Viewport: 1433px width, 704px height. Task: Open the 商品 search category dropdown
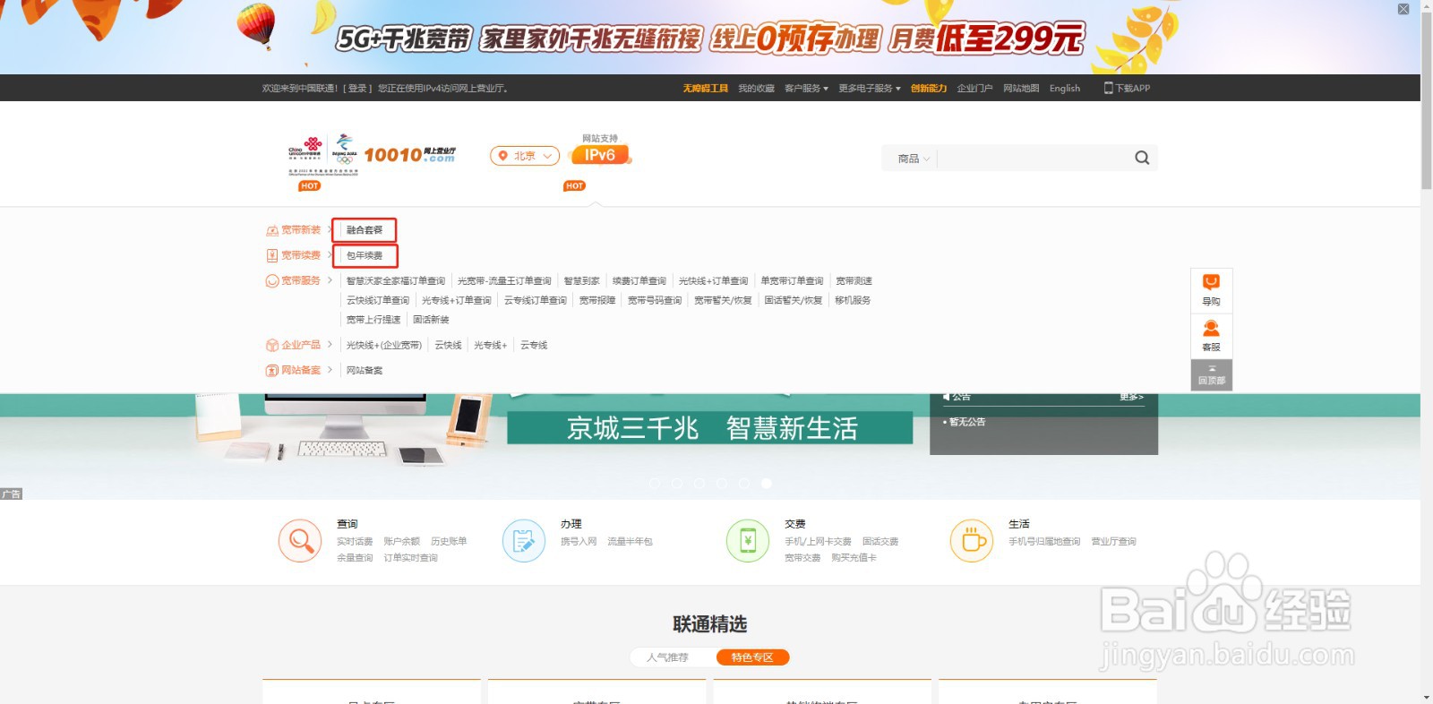tap(914, 159)
